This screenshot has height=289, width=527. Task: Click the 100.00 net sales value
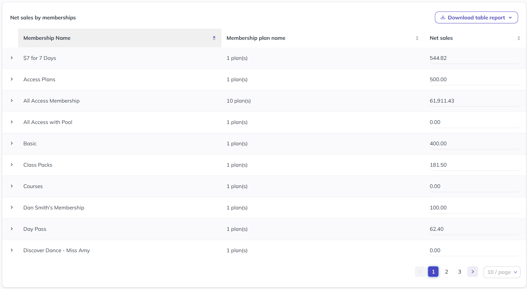pyautogui.click(x=438, y=207)
